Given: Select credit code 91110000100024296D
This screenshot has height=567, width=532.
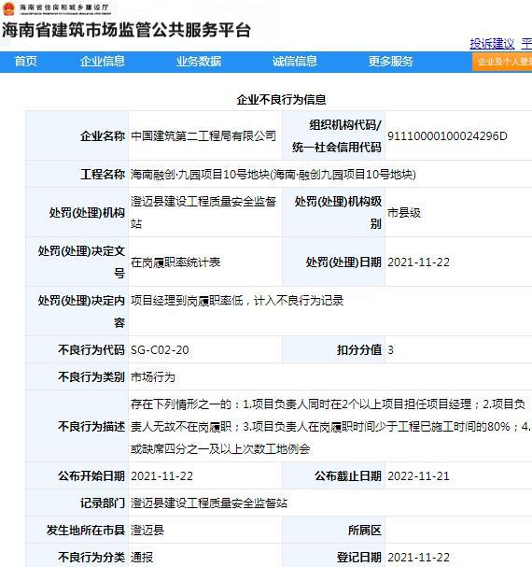Looking at the screenshot, I should [447, 136].
